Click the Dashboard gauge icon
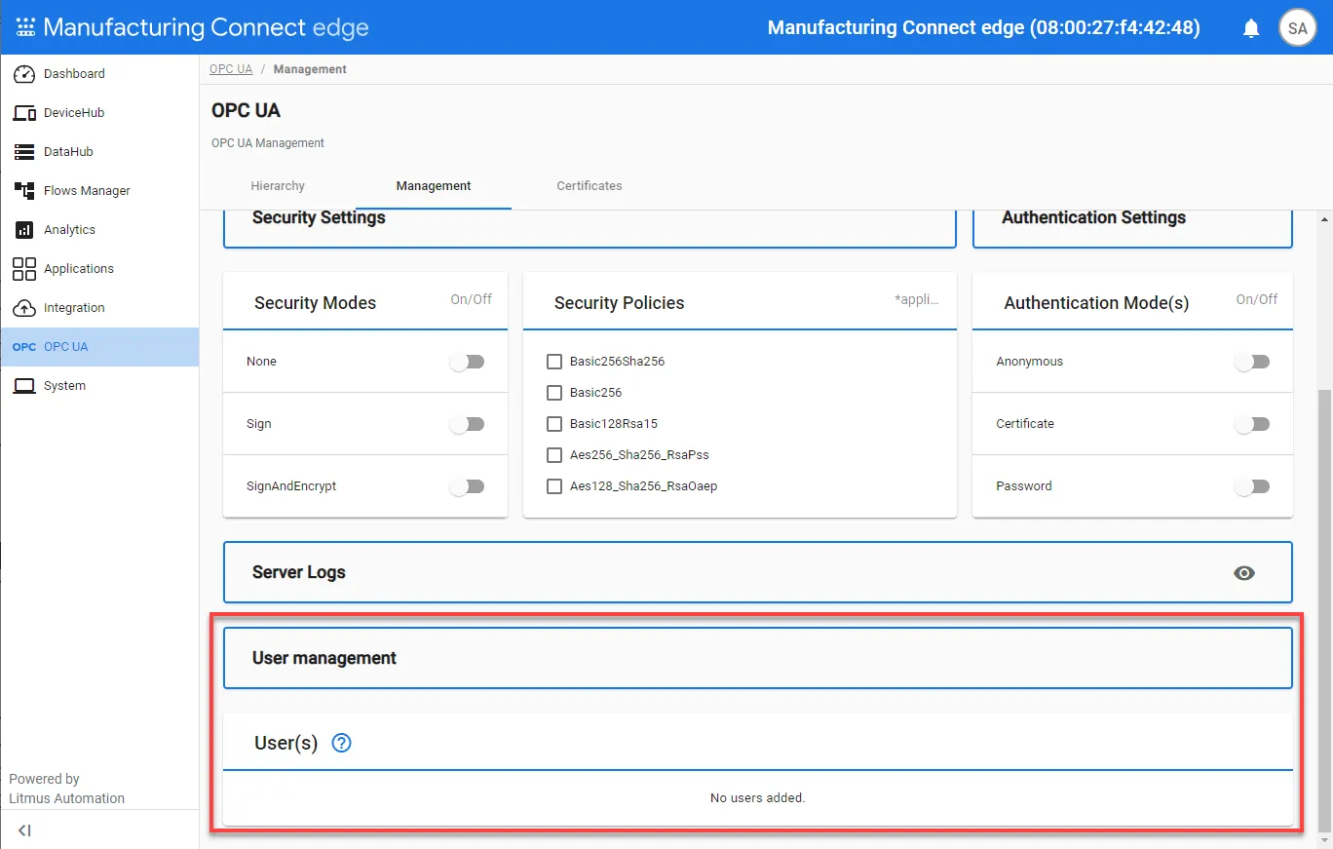Image resolution: width=1333 pixels, height=849 pixels. (24, 74)
